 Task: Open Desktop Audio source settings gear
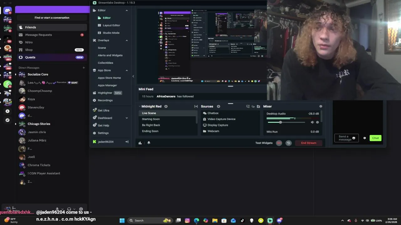[317, 122]
